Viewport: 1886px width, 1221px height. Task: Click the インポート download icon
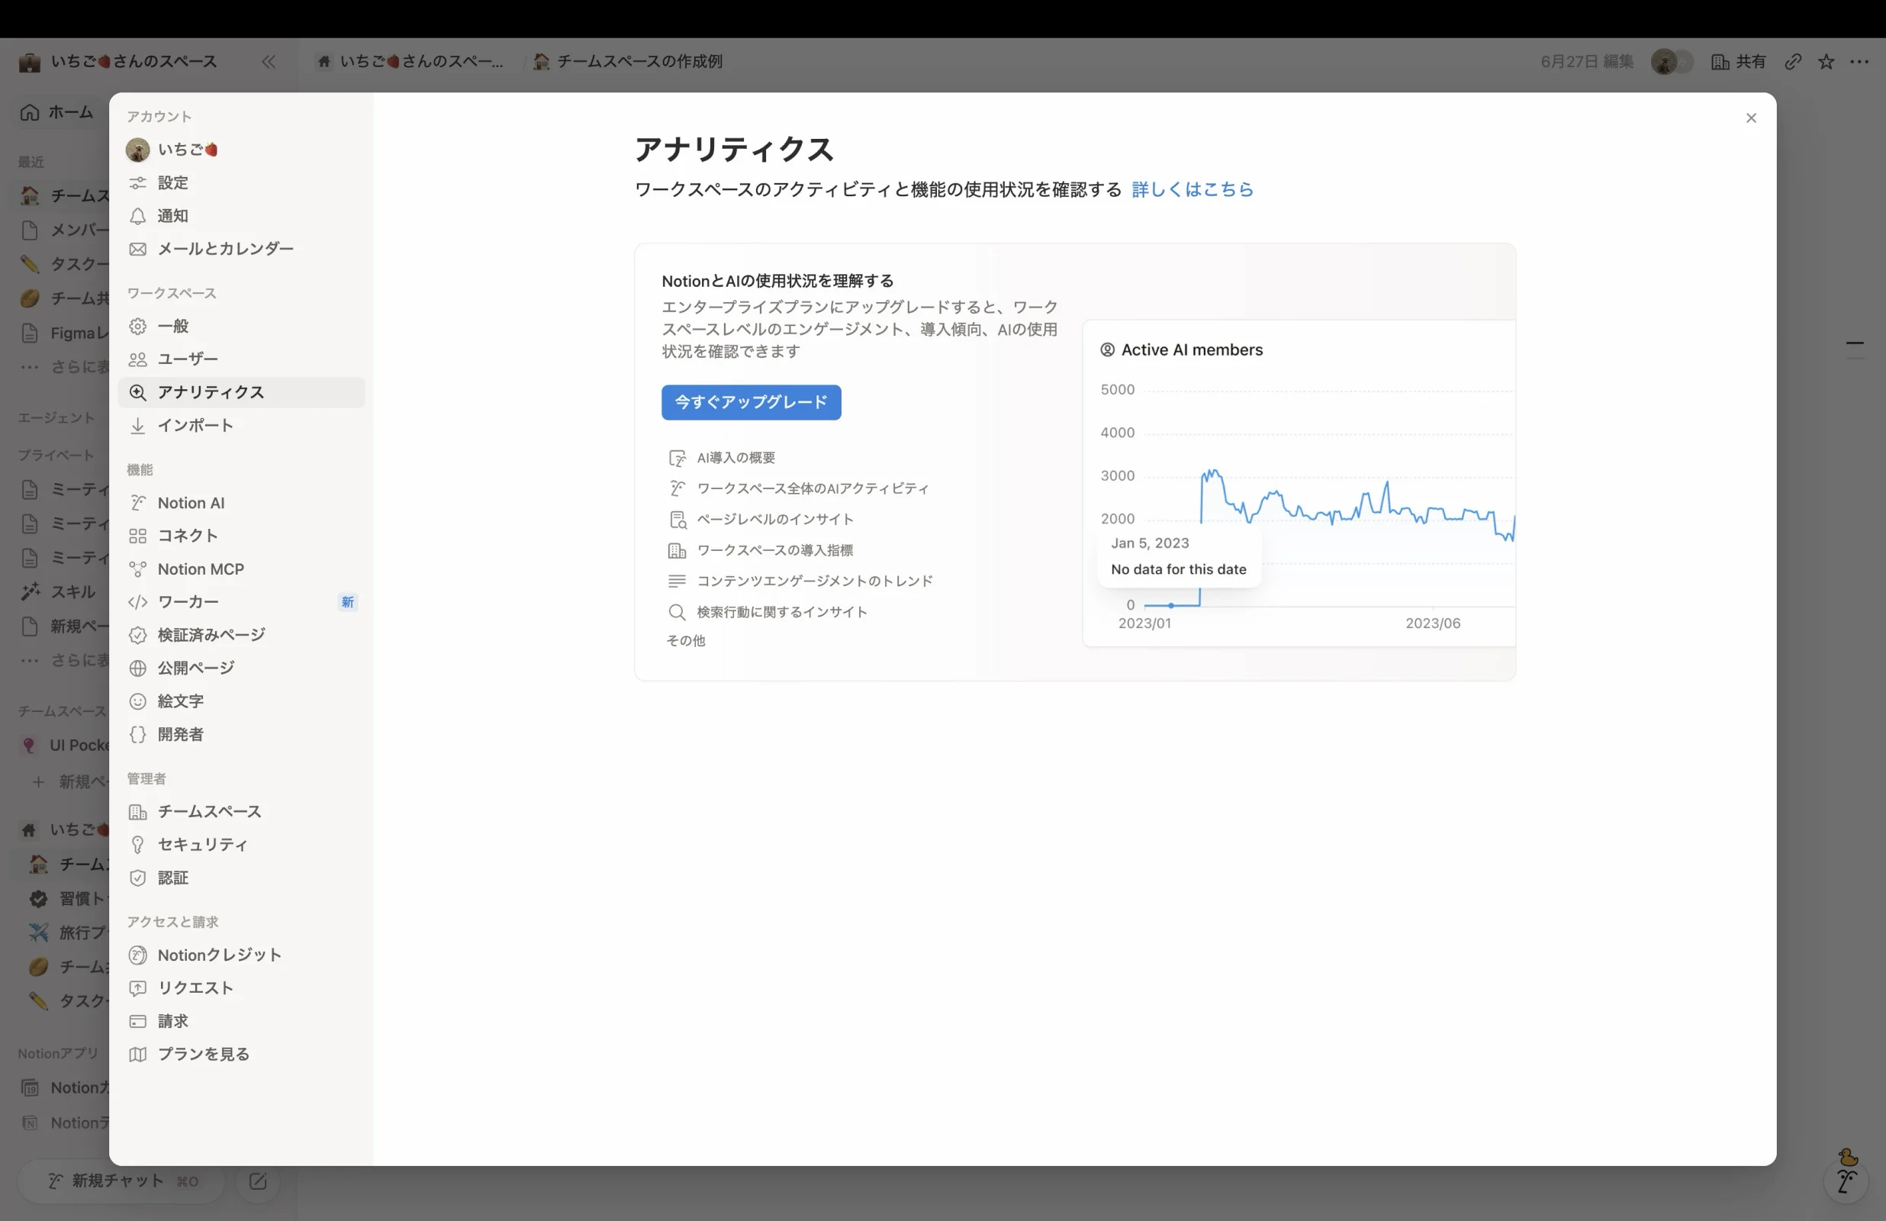[138, 426]
